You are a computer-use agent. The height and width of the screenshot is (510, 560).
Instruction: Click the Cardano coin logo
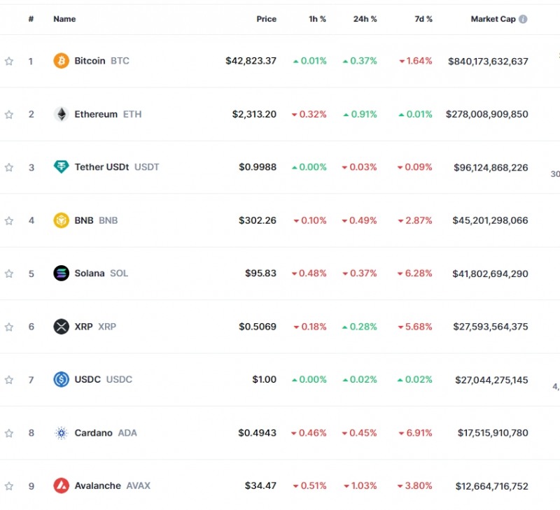coord(62,433)
